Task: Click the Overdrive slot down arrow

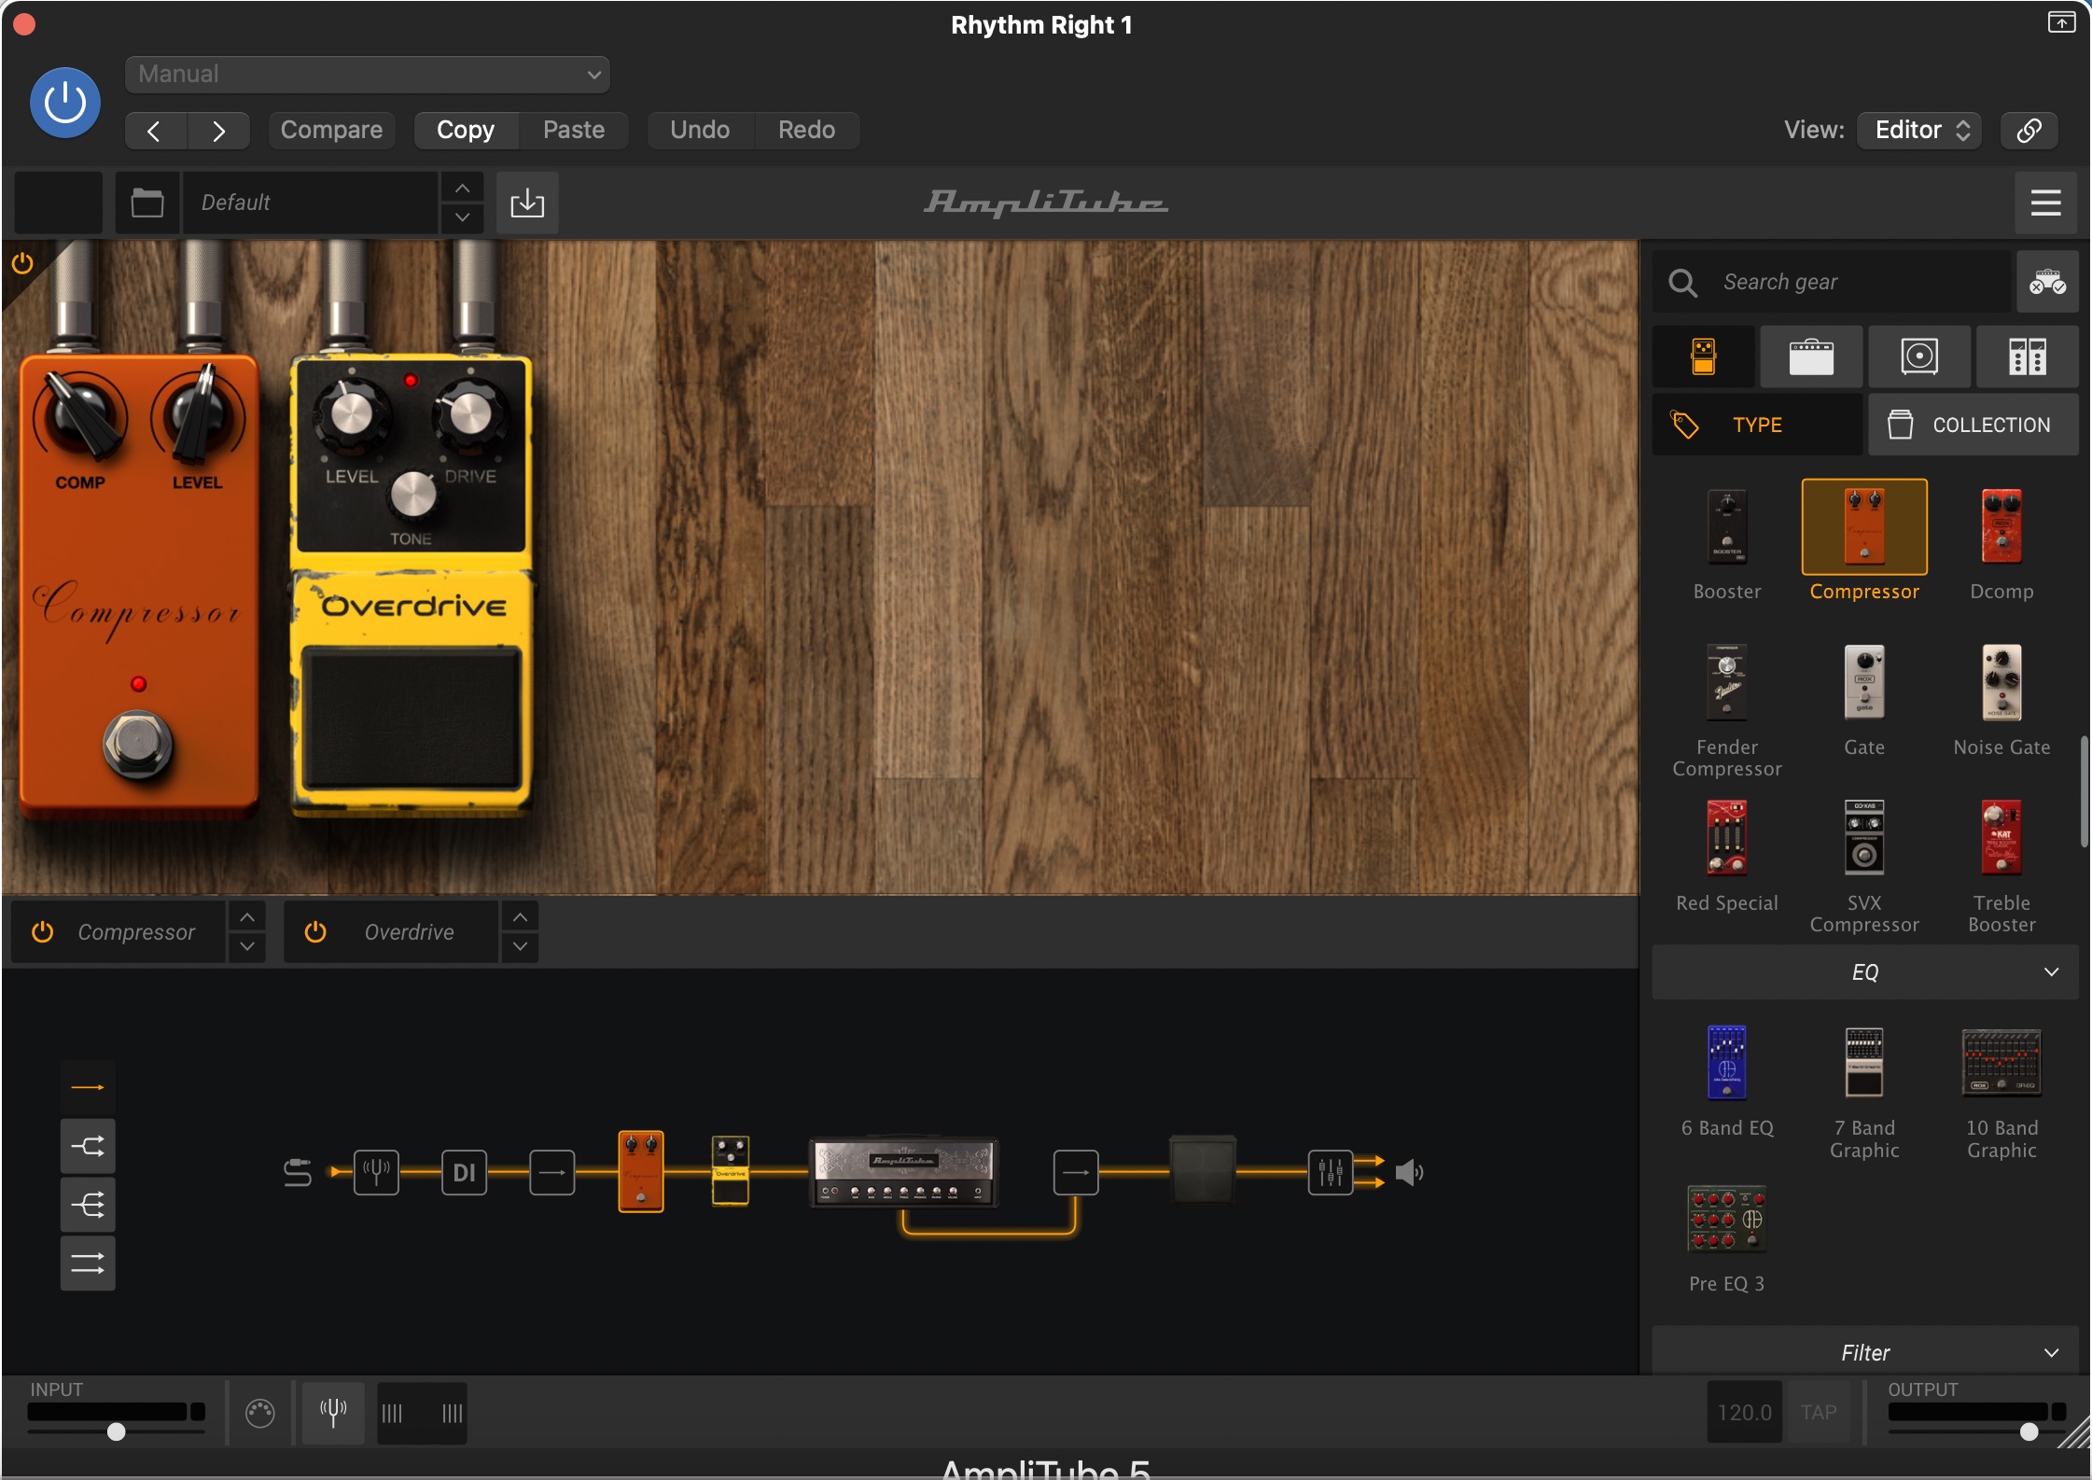Action: (520, 946)
